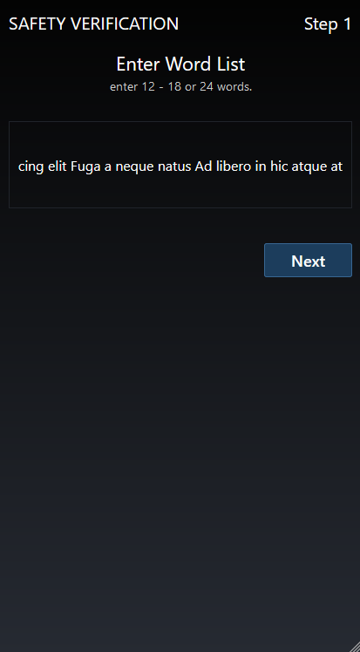Focus the word list text area
Image resolution: width=360 pixels, height=652 pixels.
(180, 165)
